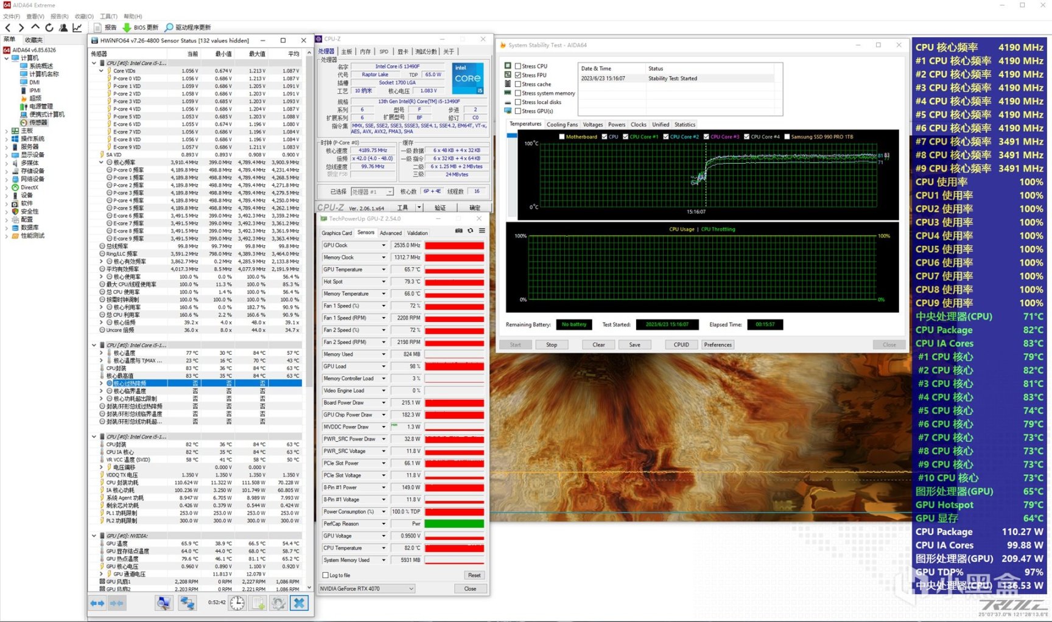Open NVIDIA GeForce RTX 4070 device dropdown
The width and height of the screenshot is (1052, 622).
pyautogui.click(x=367, y=589)
